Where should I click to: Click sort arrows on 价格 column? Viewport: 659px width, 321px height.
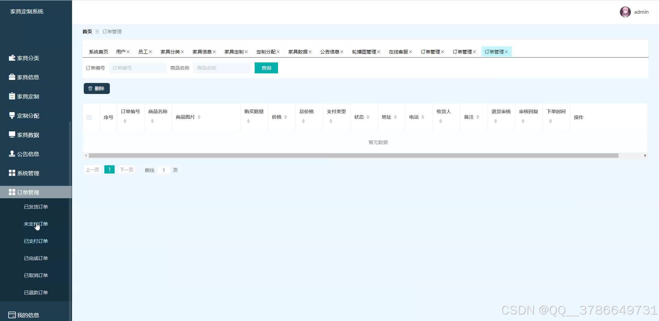pyautogui.click(x=286, y=117)
